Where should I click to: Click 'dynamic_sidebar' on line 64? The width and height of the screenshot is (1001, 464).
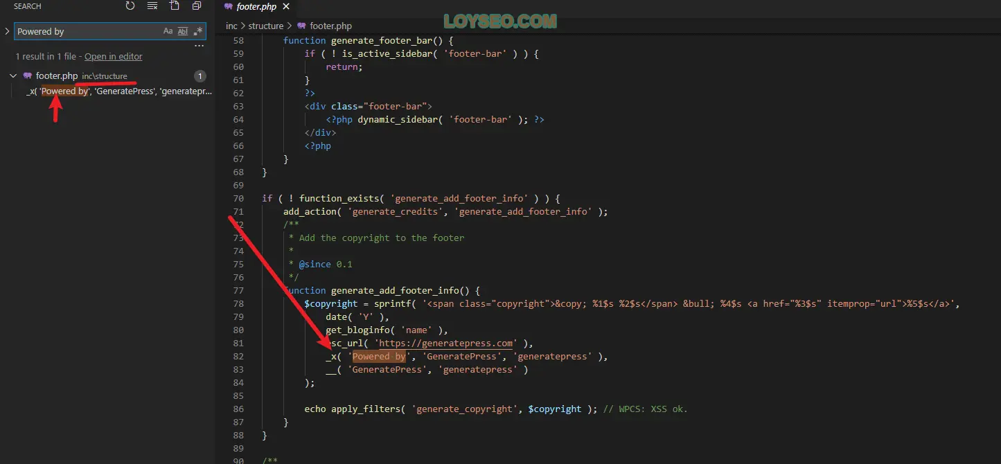point(398,119)
